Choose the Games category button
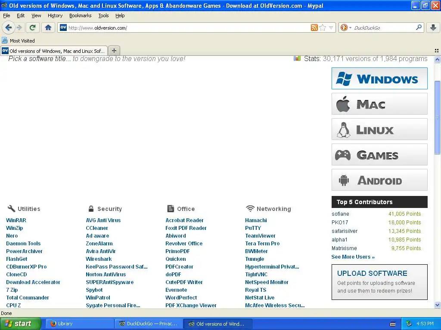441x330 pixels. 379,155
